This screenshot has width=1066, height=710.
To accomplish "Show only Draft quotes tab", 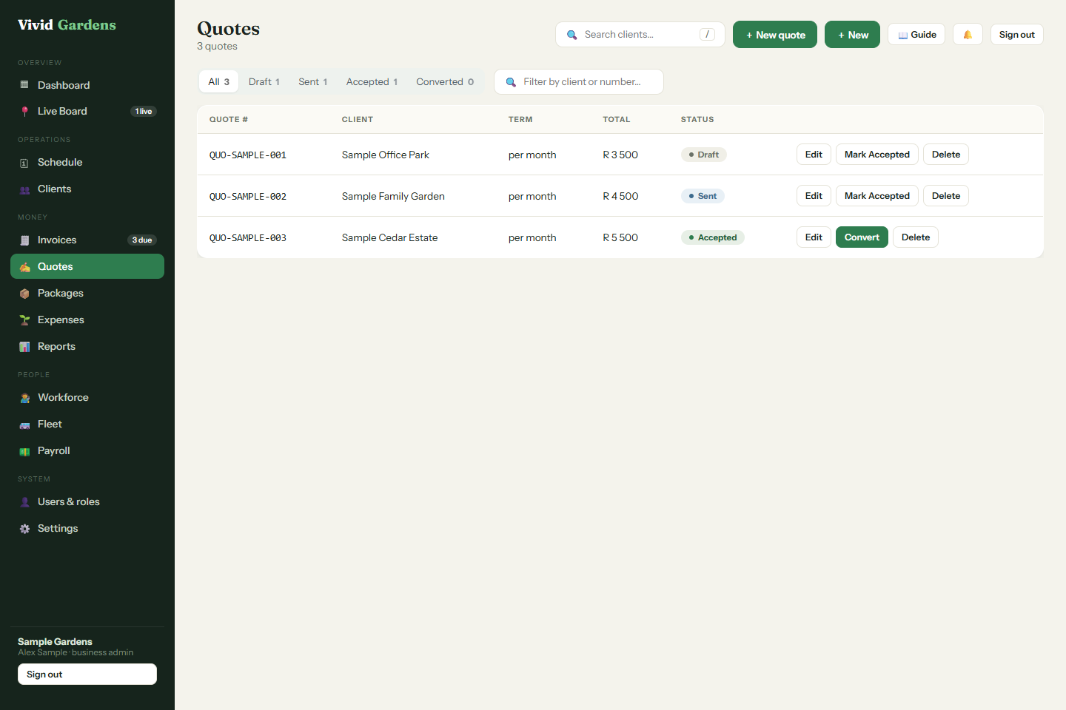I will tap(264, 81).
